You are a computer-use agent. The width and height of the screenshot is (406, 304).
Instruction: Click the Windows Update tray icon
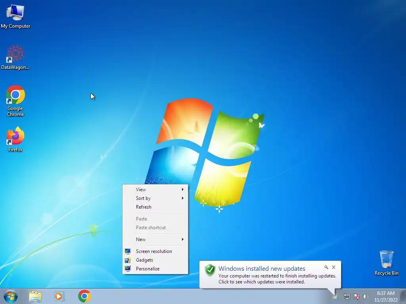tap(335, 296)
